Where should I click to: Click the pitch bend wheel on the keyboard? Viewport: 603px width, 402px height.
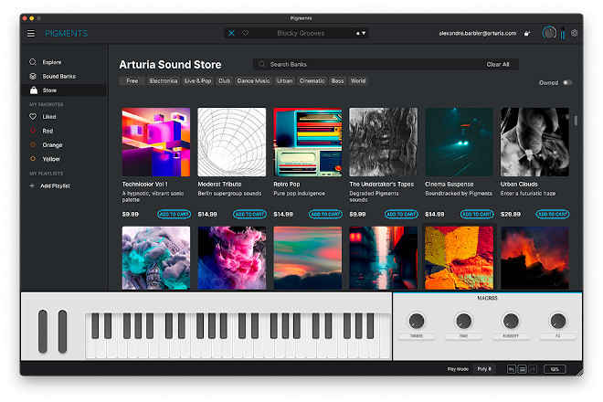click(x=43, y=332)
